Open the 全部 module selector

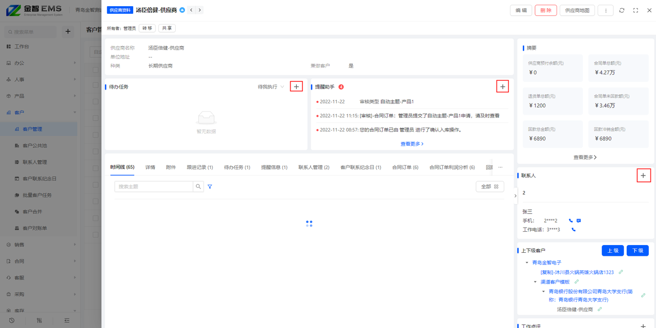[x=489, y=187]
